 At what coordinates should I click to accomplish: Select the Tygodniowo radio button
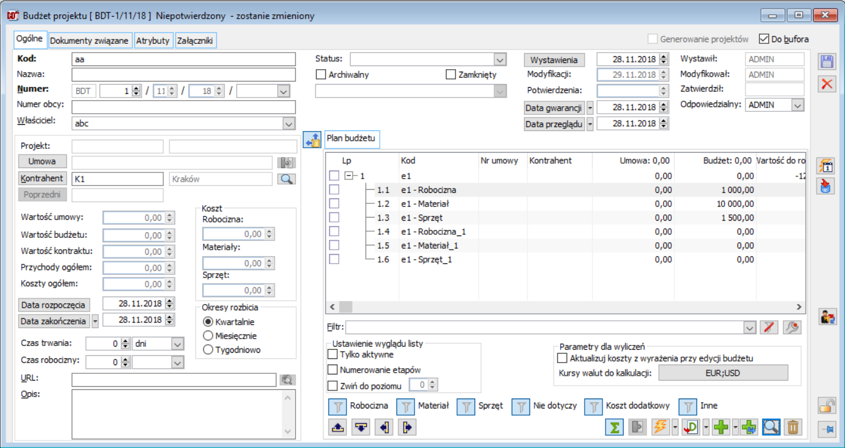click(208, 350)
